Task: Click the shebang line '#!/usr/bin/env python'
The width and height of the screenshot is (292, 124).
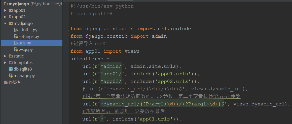Action: point(102,6)
